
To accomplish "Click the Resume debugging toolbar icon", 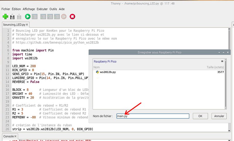I will (x=64, y=17).
